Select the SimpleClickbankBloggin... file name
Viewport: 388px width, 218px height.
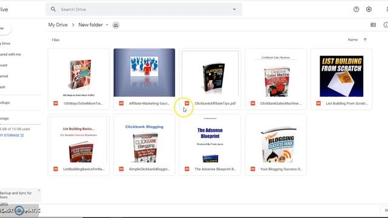coord(149,169)
